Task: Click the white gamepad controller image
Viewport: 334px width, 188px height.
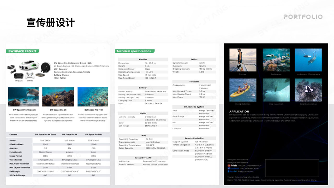Action: [30, 76]
